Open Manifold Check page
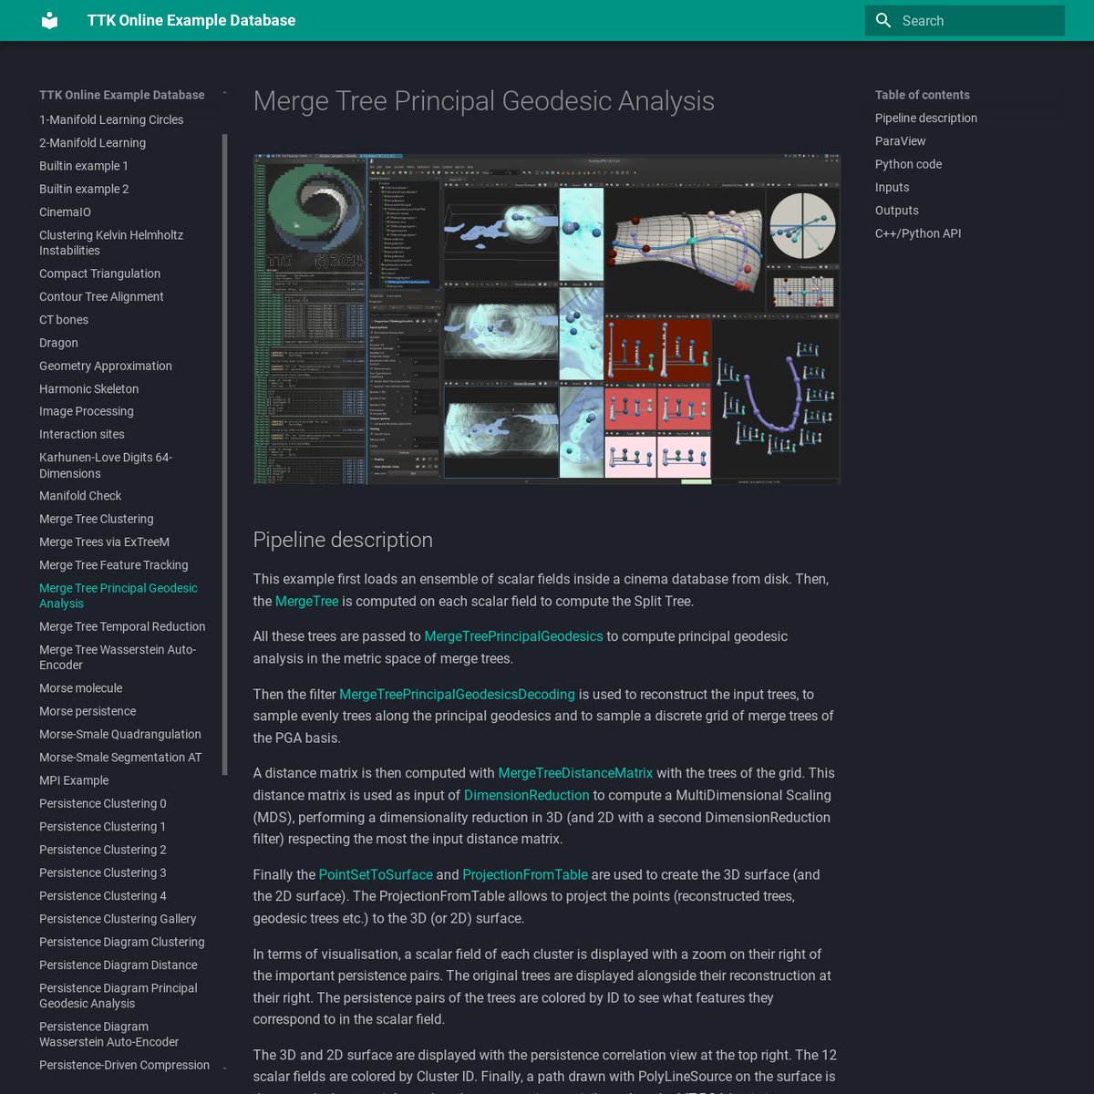 [80, 496]
